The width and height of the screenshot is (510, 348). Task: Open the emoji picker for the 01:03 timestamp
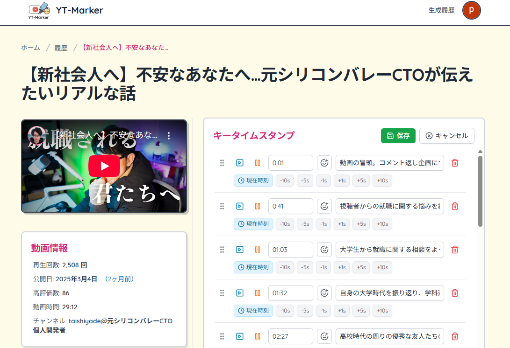coord(324,250)
